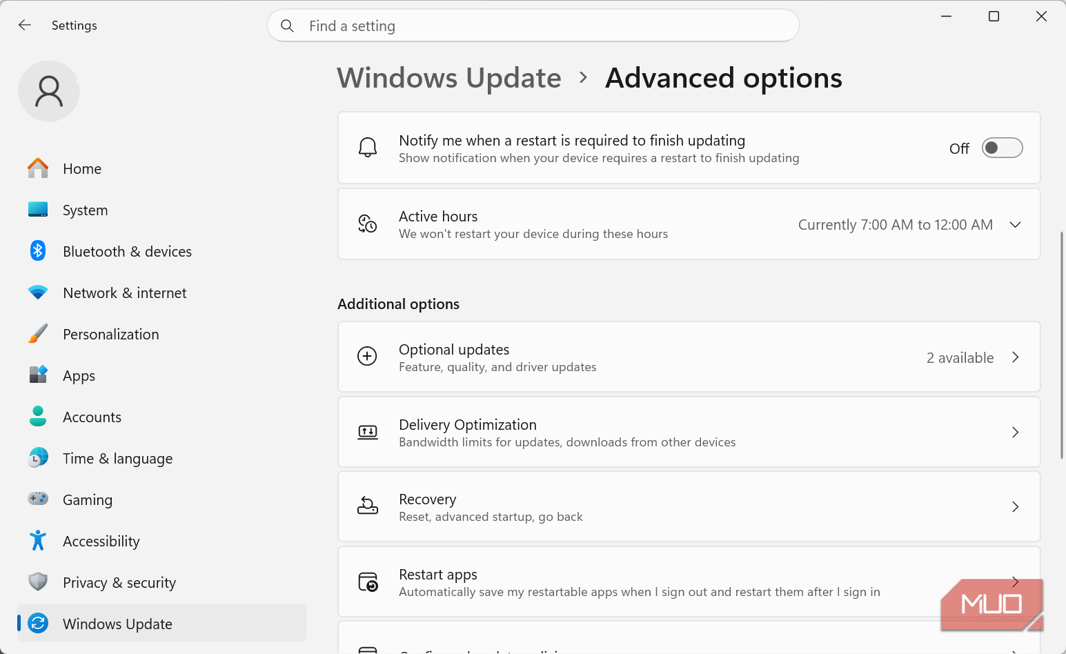The image size is (1066, 654).
Task: Click the Restart apps icon
Action: click(368, 582)
